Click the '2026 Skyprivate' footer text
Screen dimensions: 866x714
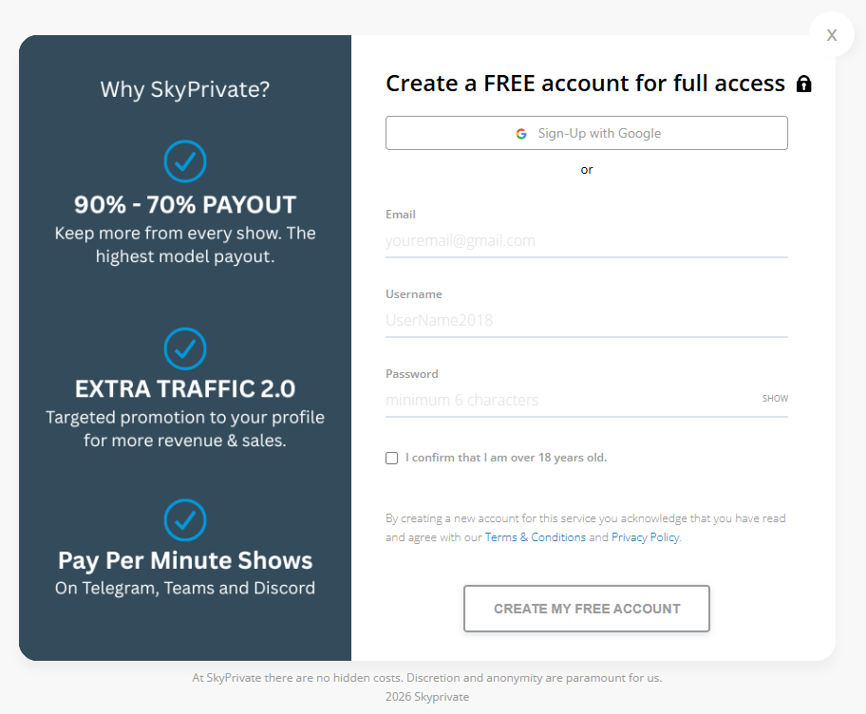[427, 696]
